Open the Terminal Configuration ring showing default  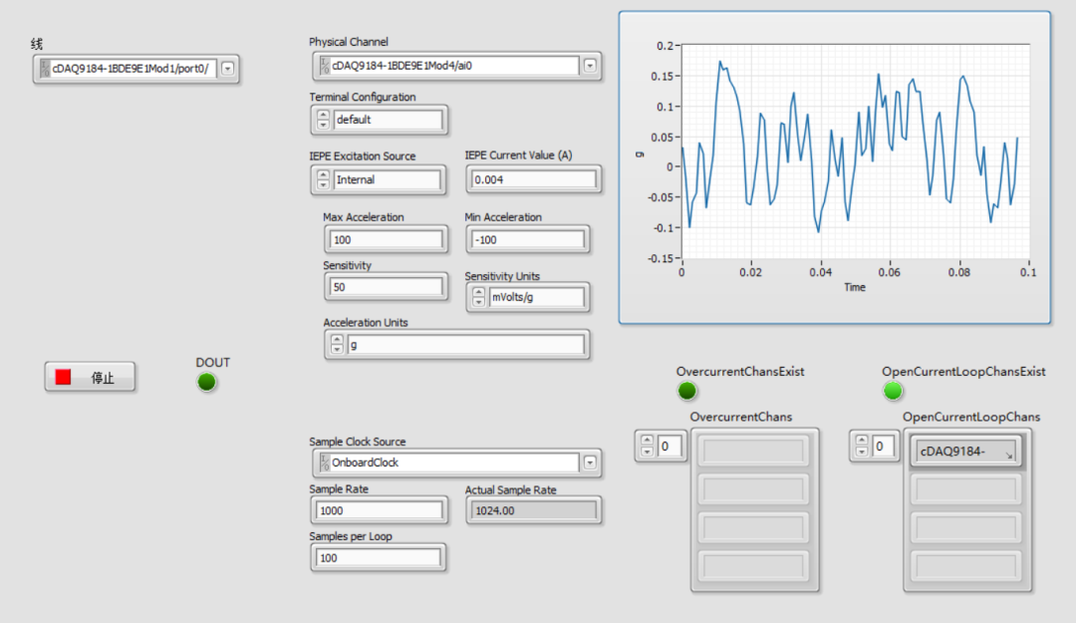tap(389, 120)
